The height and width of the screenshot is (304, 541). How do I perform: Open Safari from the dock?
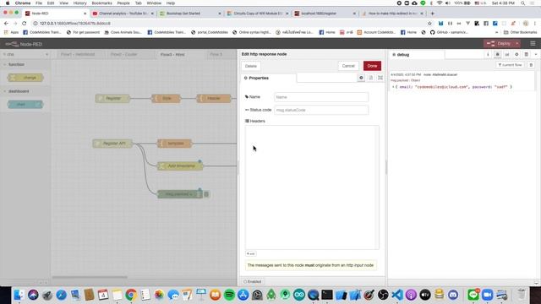pos(61,295)
